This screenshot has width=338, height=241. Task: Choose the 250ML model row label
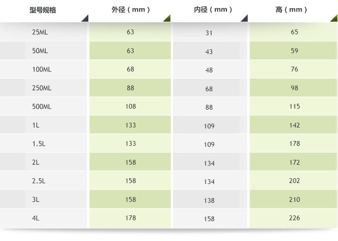click(x=42, y=88)
